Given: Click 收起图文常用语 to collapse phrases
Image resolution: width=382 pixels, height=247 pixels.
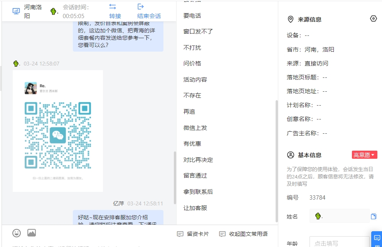Looking at the screenshot, I should 248,234.
